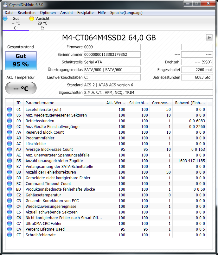Click the blue status icon for drive C:
This screenshot has height=255, width=218.
[5, 19]
